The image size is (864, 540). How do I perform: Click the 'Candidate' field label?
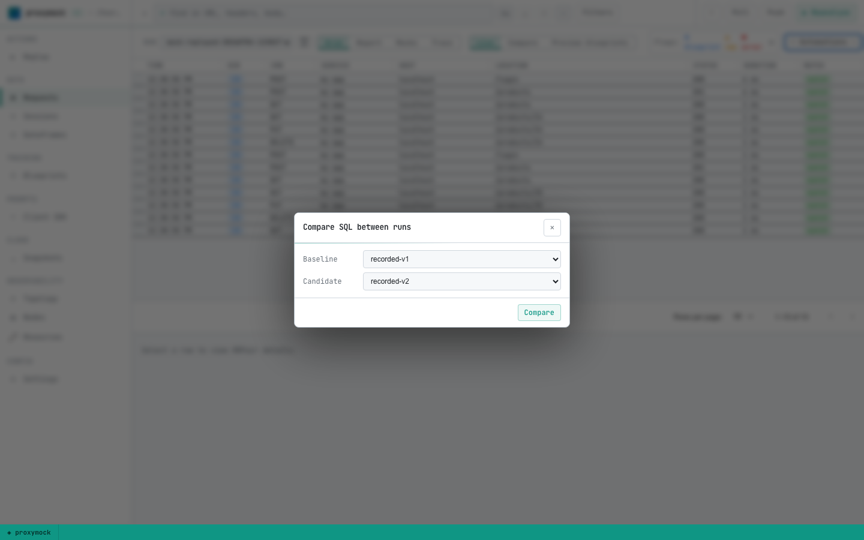point(322,281)
